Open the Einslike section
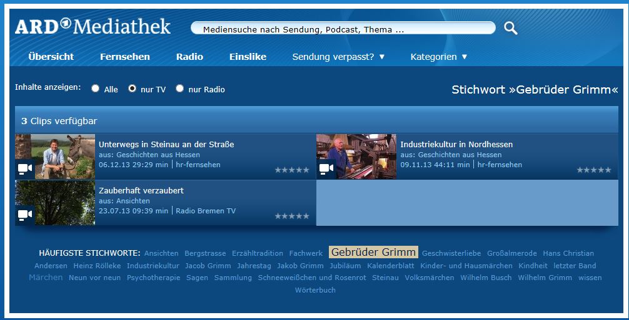This screenshot has height=320, width=629. click(248, 57)
